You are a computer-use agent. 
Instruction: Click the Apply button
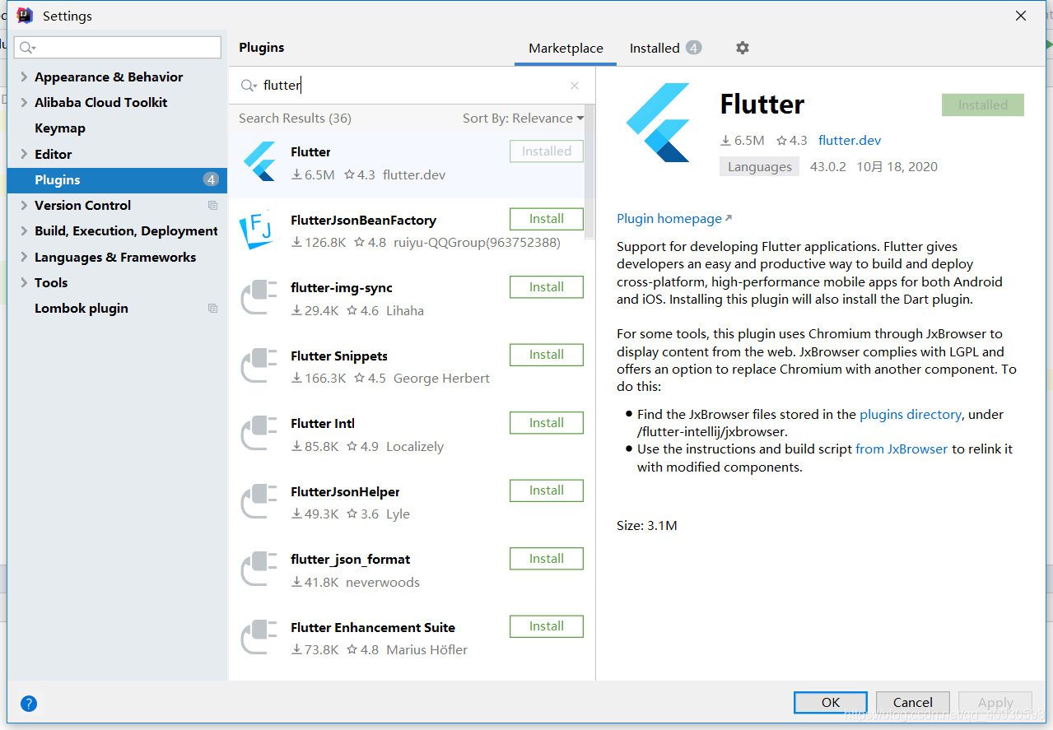pyautogui.click(x=995, y=702)
